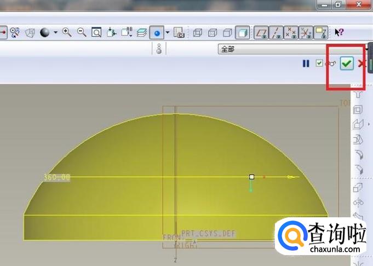
Task: Toggle datum axis display
Action: tap(277, 32)
